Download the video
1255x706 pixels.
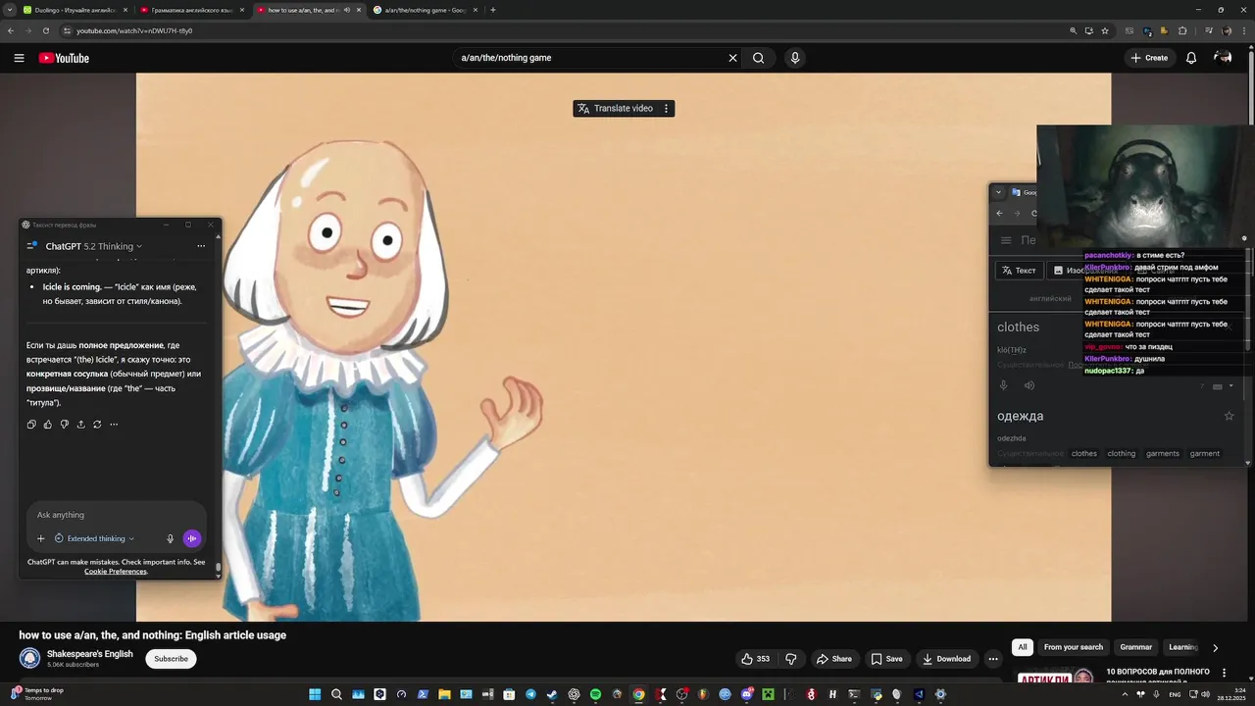[x=947, y=659]
